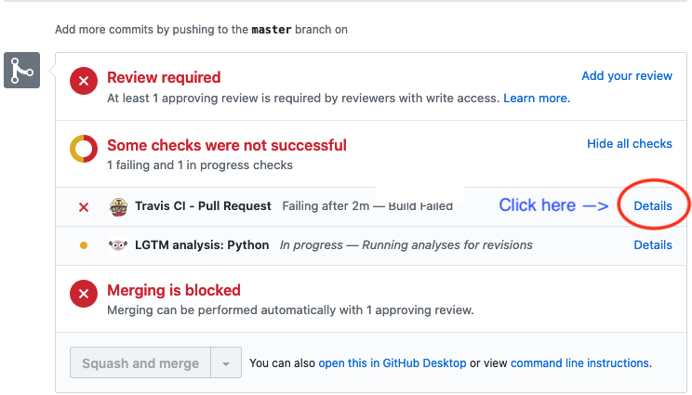Viewport: 692px width, 395px height.
Task: Click the red X icon beside Review required
Action: pyautogui.click(x=84, y=82)
